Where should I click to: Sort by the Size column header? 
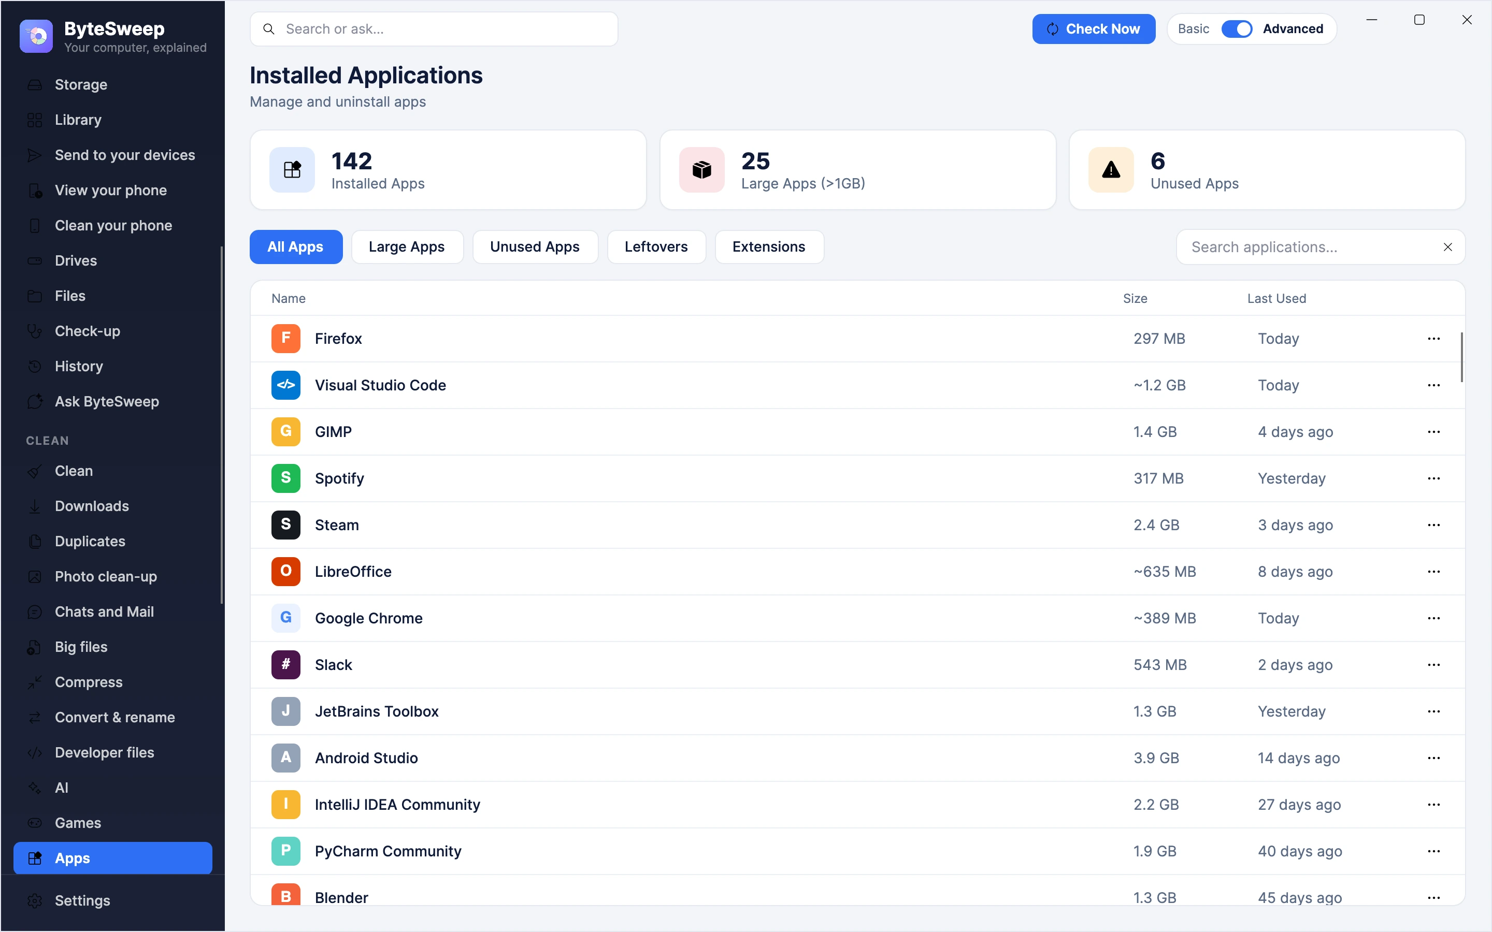point(1135,298)
